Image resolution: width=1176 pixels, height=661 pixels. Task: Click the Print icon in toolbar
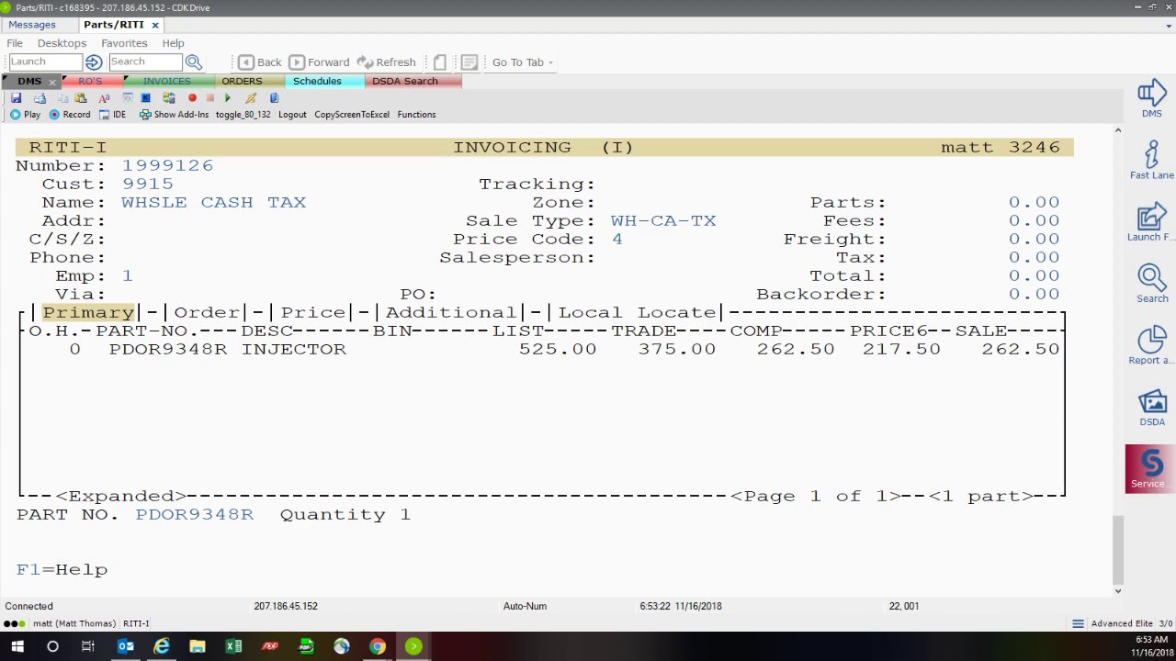(x=40, y=98)
